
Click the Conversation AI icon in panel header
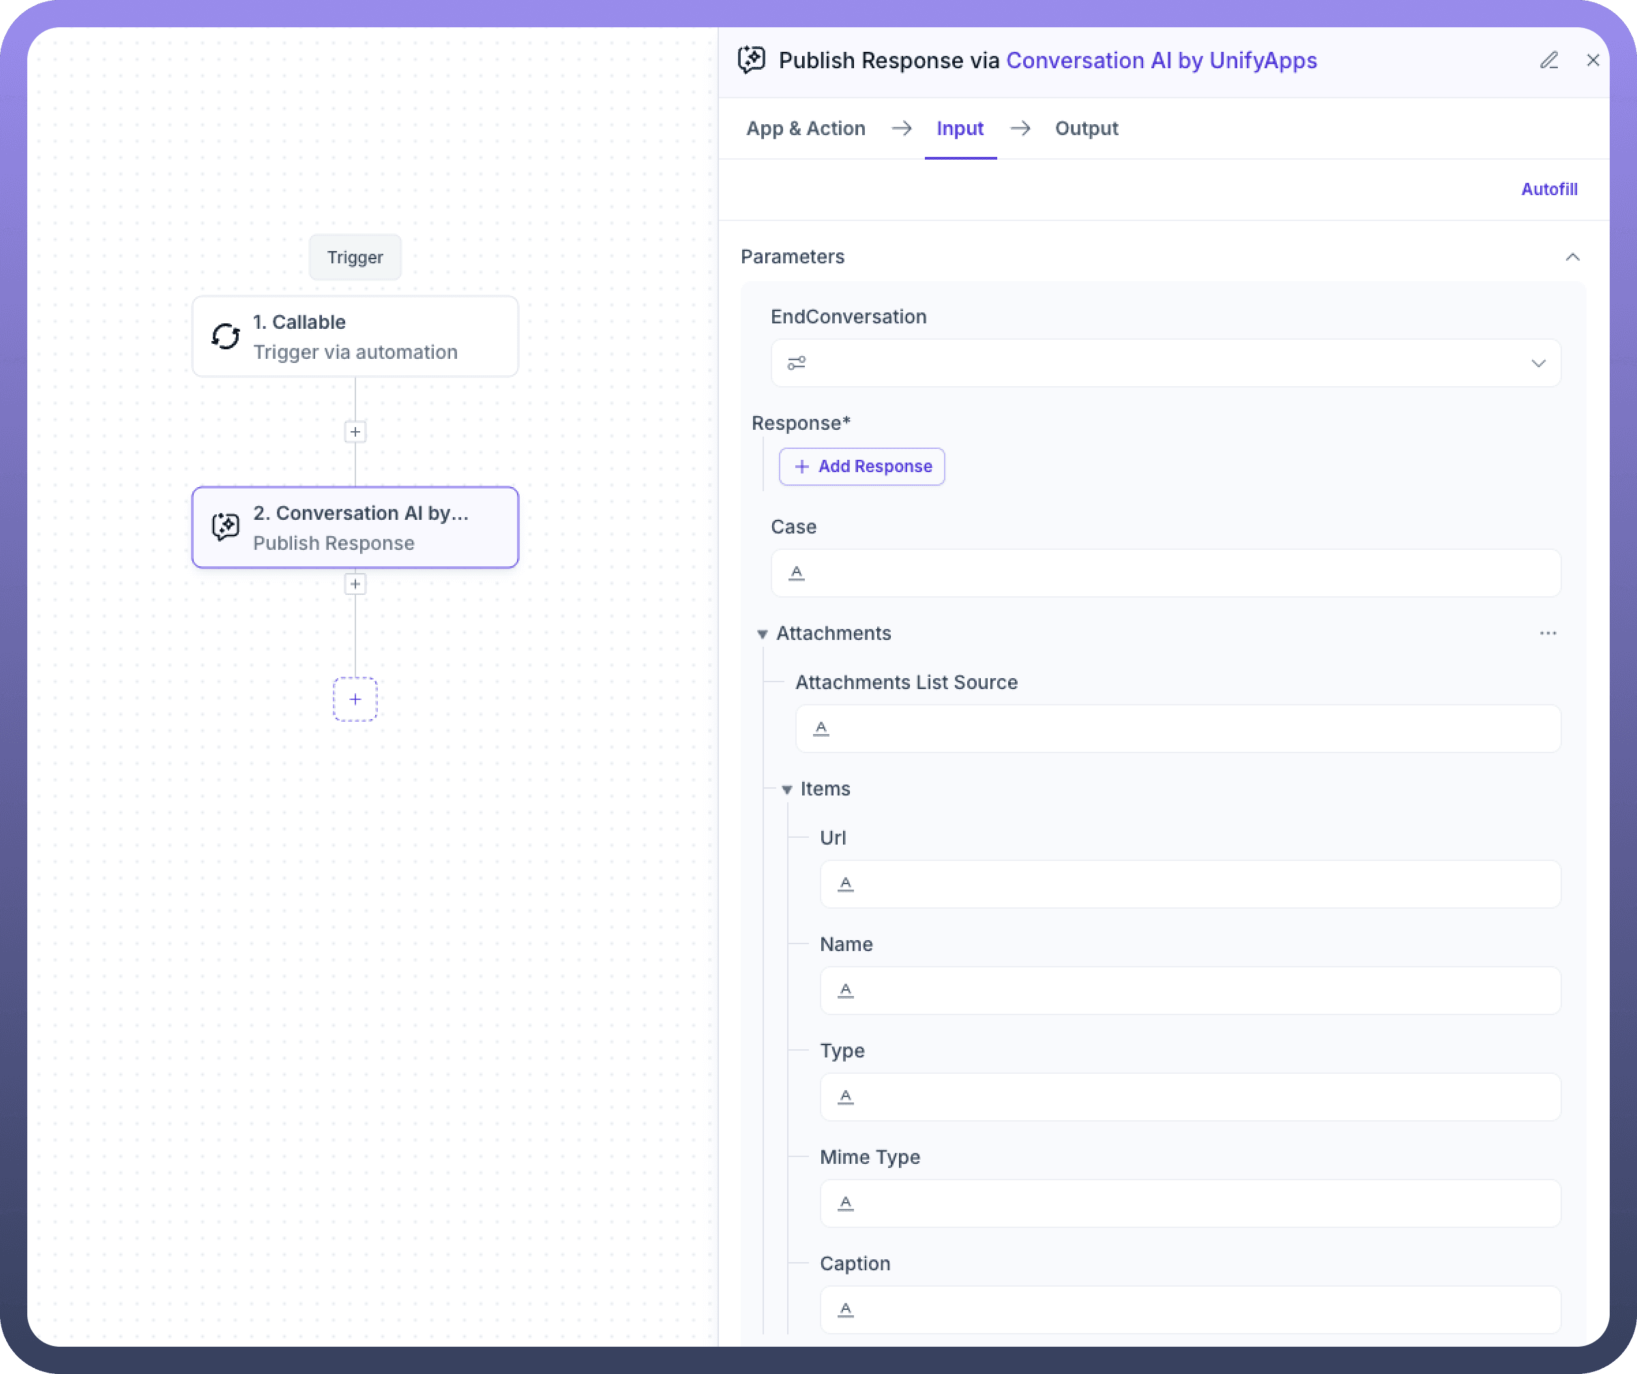point(752,60)
